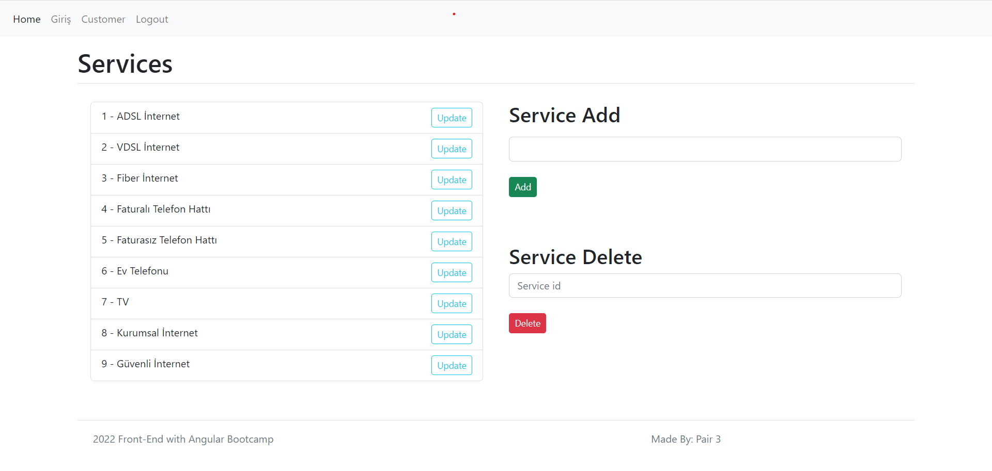
Task: Open the Customer nav link
Action: (103, 19)
